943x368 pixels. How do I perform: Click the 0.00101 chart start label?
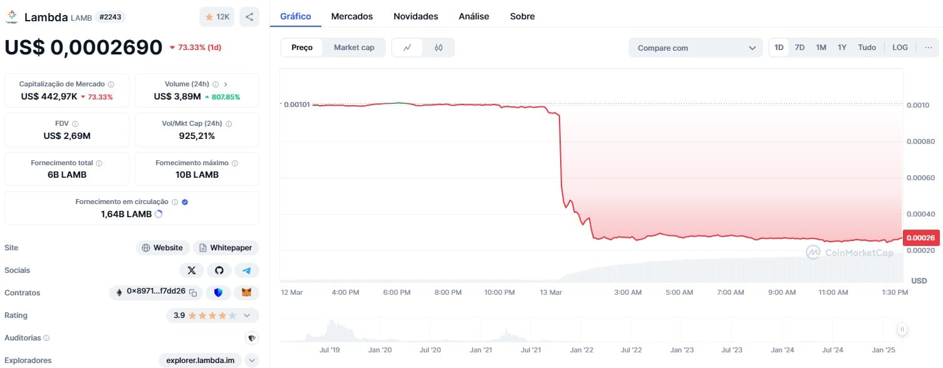click(x=297, y=105)
